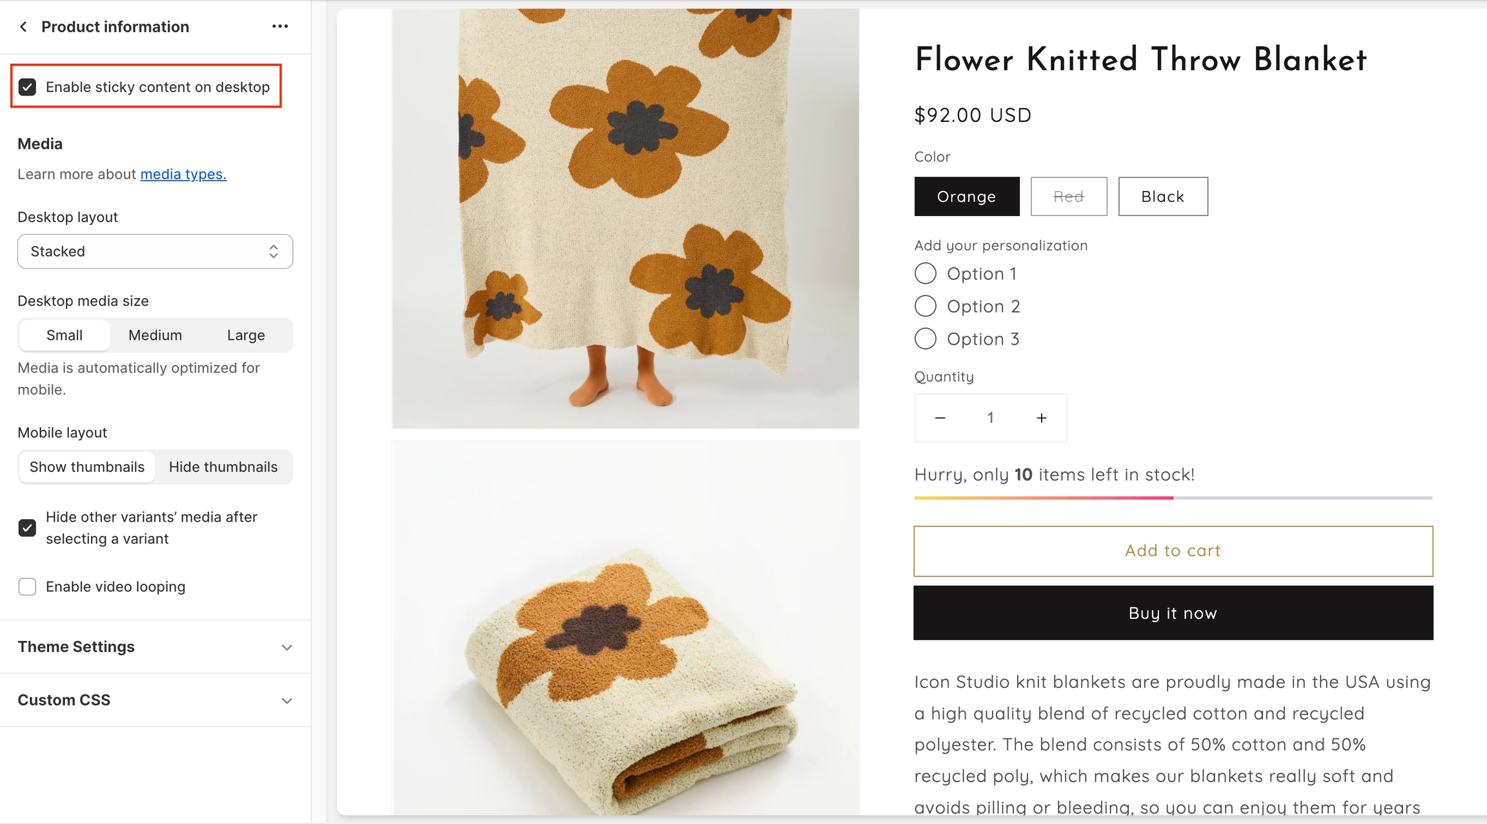Go back from Product information panel
The width and height of the screenshot is (1487, 824).
[24, 26]
